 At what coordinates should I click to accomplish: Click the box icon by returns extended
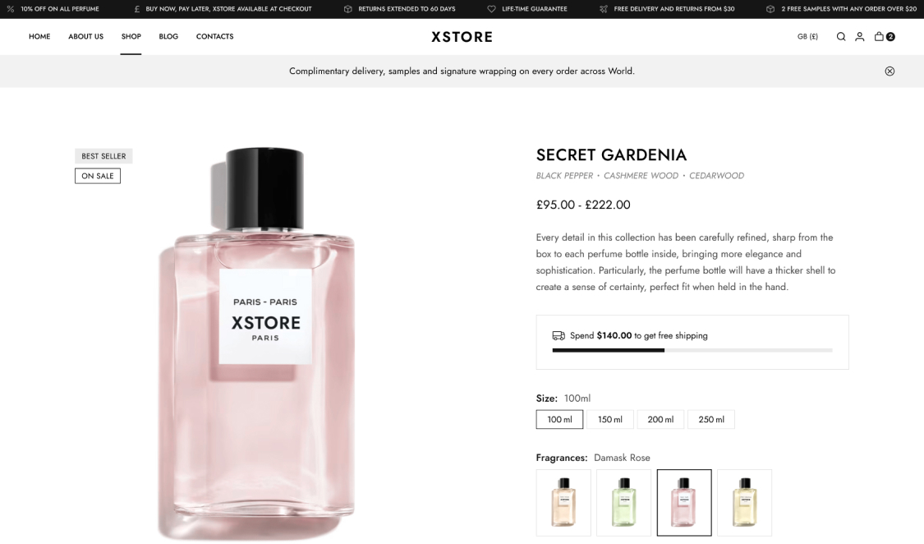[347, 9]
